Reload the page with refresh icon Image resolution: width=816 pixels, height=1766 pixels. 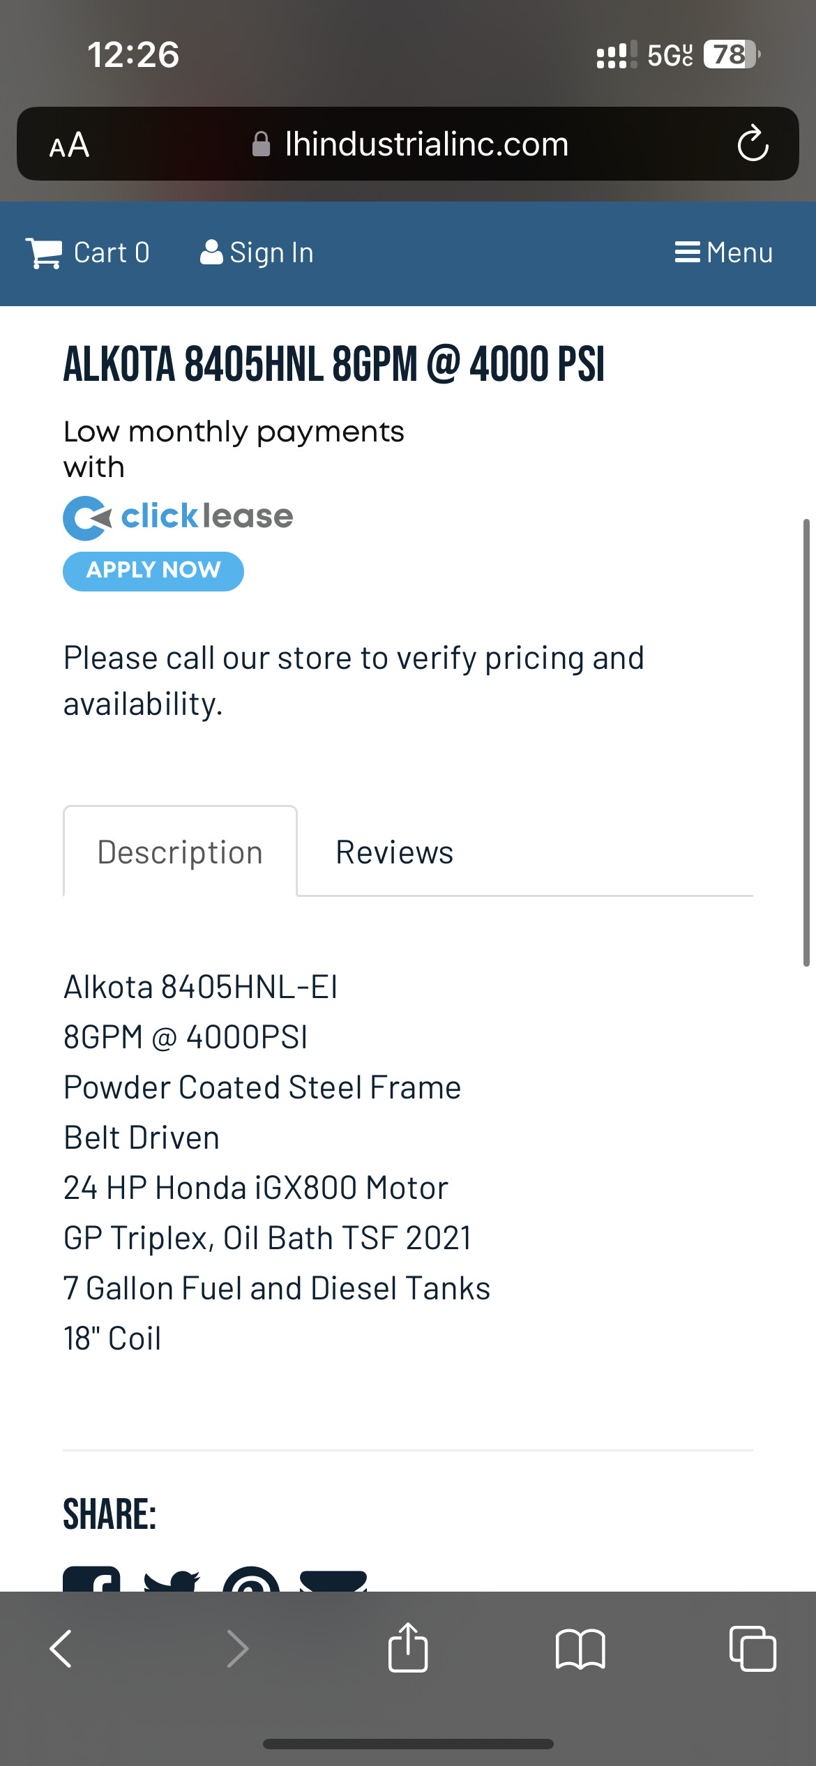click(x=753, y=144)
